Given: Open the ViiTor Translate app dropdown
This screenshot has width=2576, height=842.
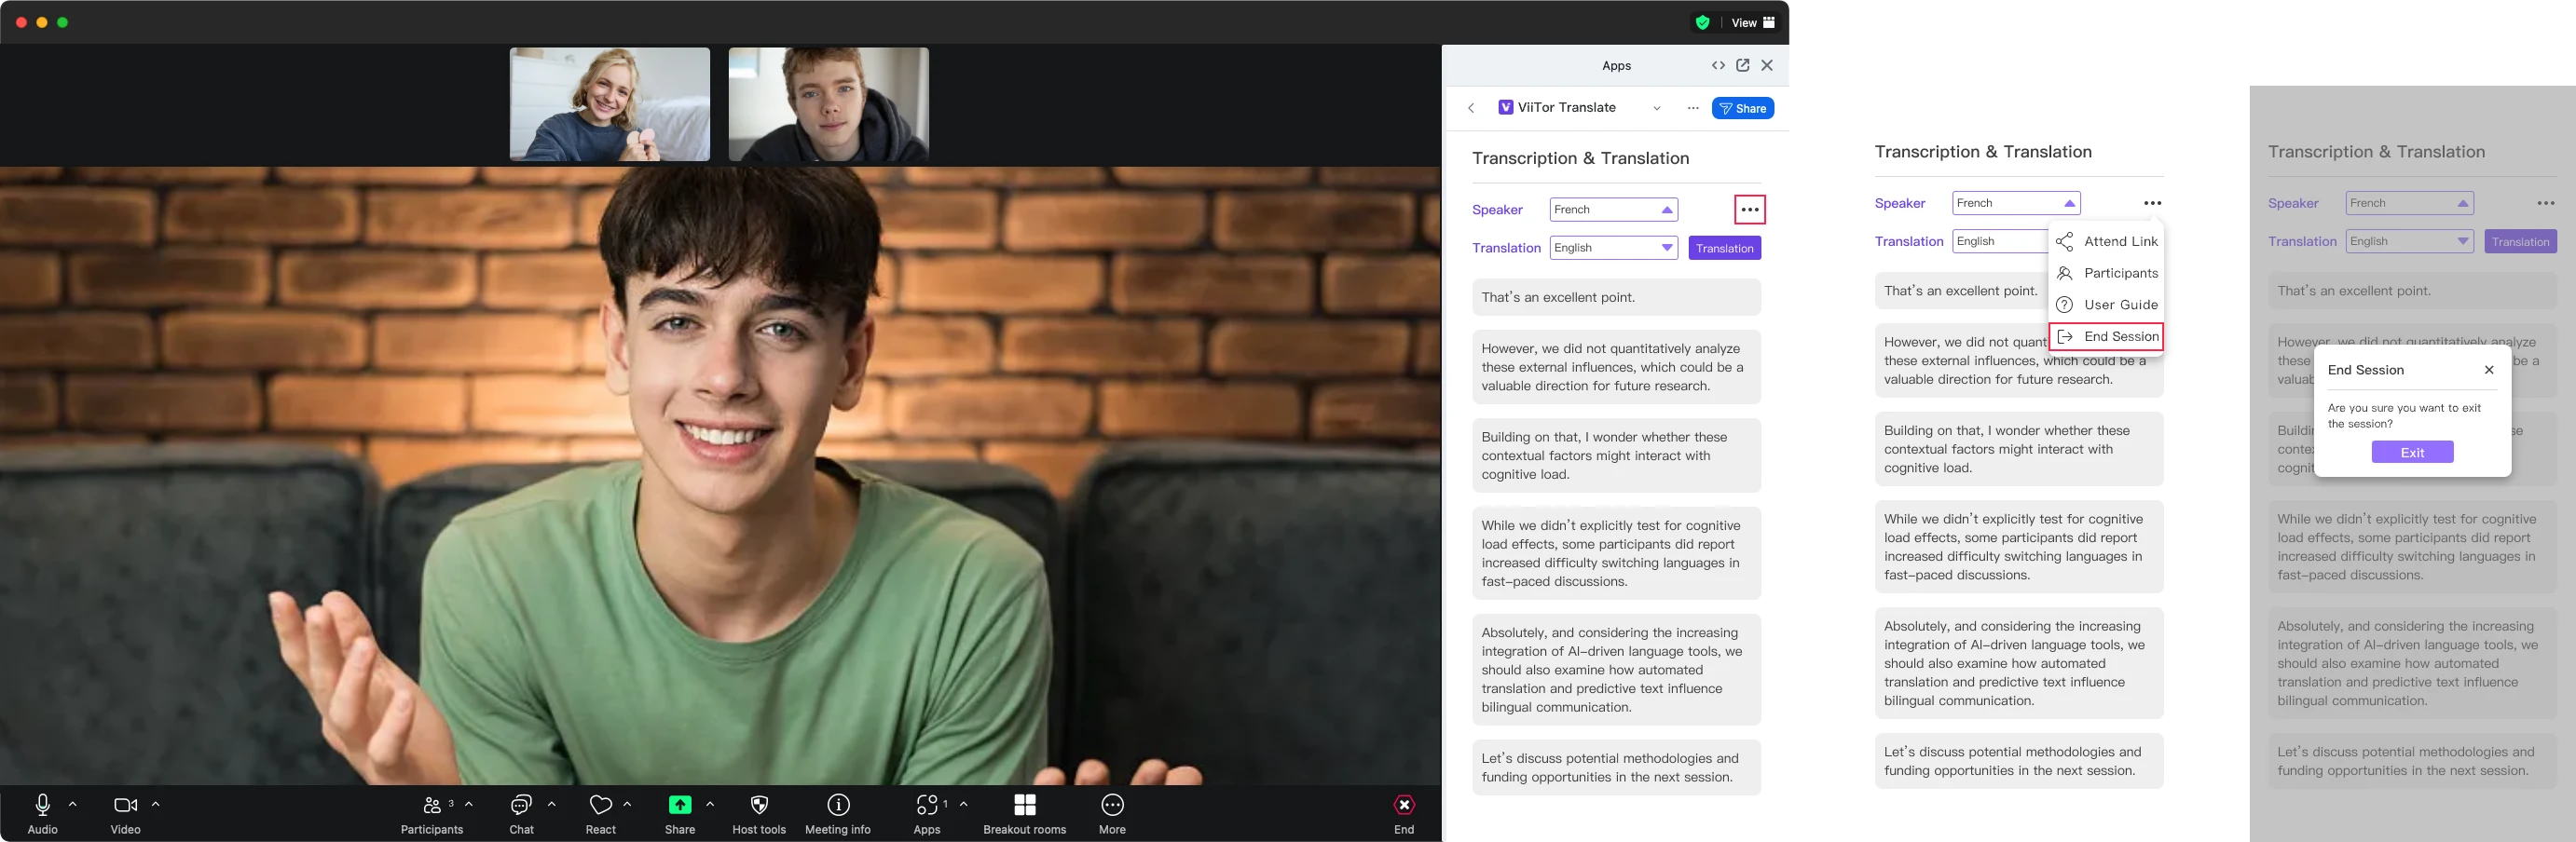Looking at the screenshot, I should 1657,108.
